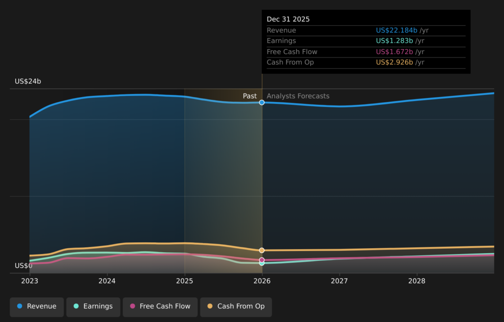Hide the Free Cash Flow series label
504x322 pixels.
tap(165, 306)
